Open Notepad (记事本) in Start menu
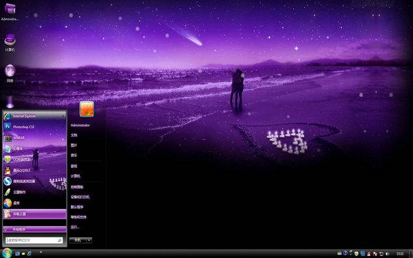Screen dimensions: 413x258 pyautogui.click(x=34, y=149)
